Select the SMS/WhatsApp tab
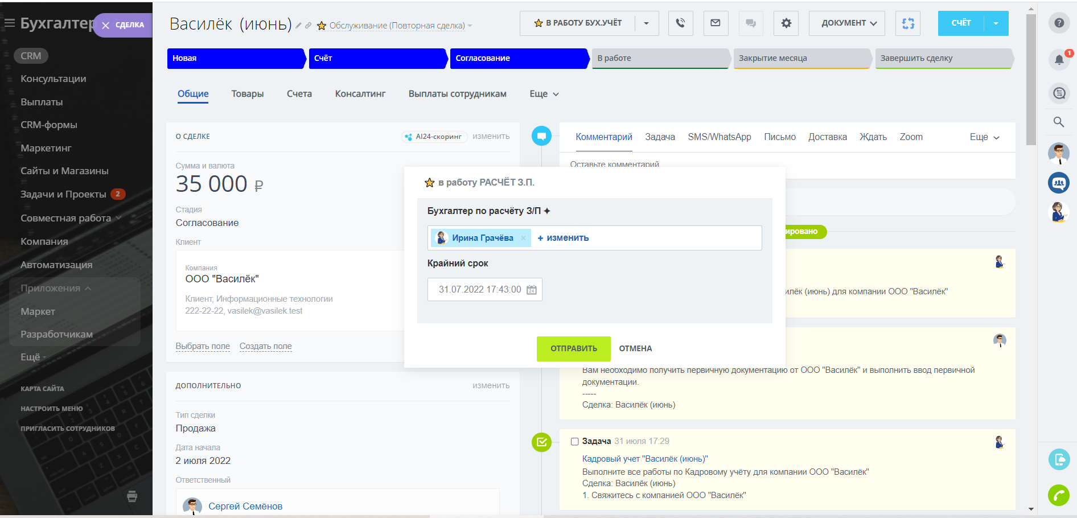Screen dimensions: 1077x518 point(719,137)
